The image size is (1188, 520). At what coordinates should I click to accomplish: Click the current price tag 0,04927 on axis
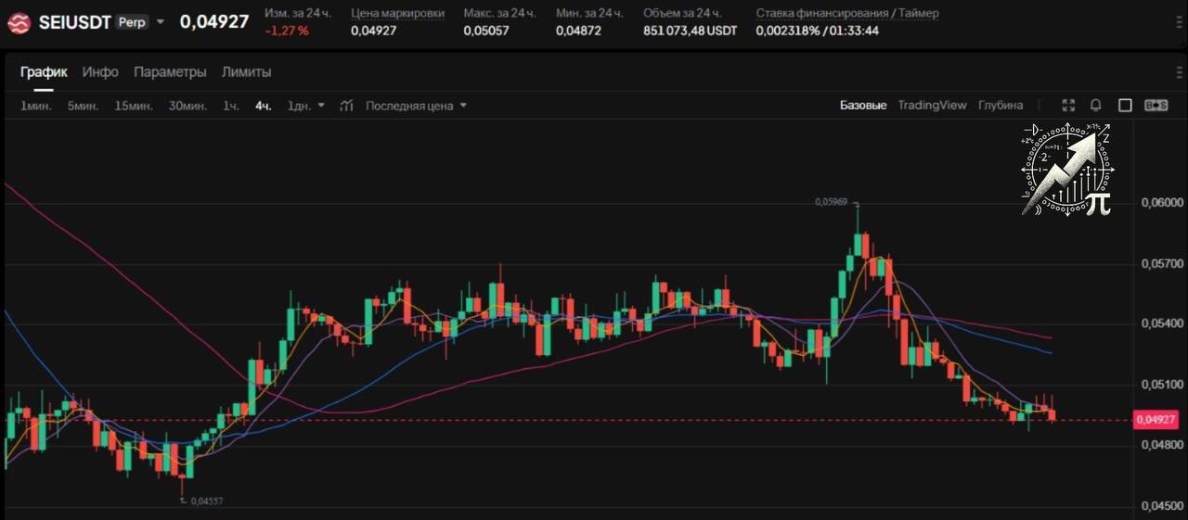click(x=1156, y=420)
